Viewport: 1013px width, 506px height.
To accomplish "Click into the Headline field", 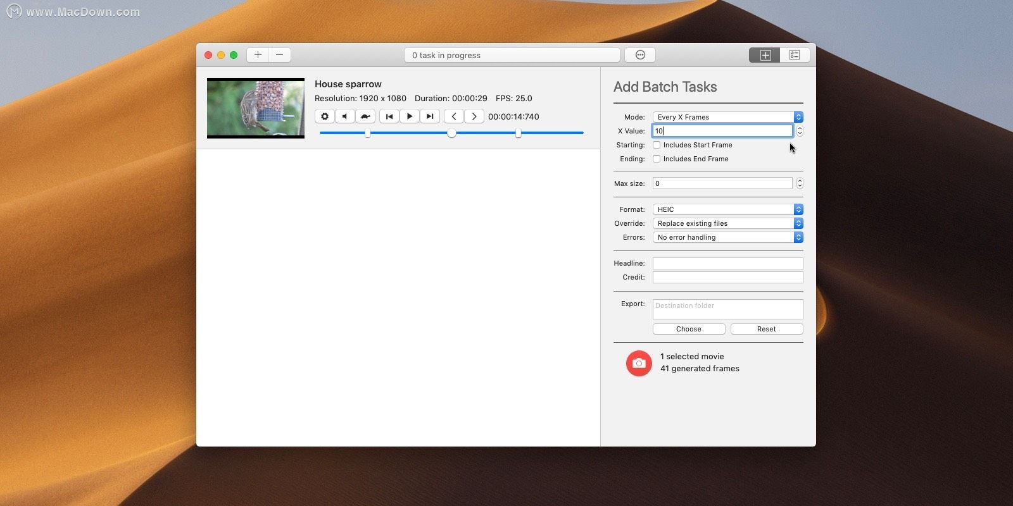I will point(728,263).
